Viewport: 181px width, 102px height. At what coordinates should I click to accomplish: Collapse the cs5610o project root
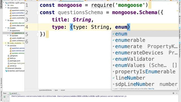[4, 3]
